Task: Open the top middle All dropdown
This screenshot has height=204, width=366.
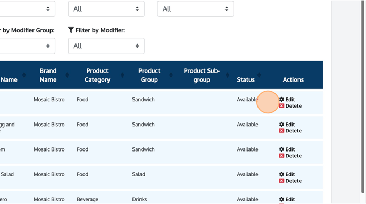Action: coord(106,9)
